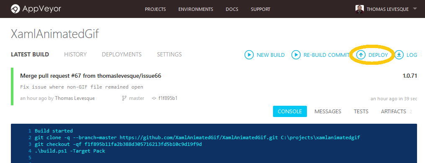Switch to the Tests tab
This screenshot has width=425, height=163.
point(361,111)
